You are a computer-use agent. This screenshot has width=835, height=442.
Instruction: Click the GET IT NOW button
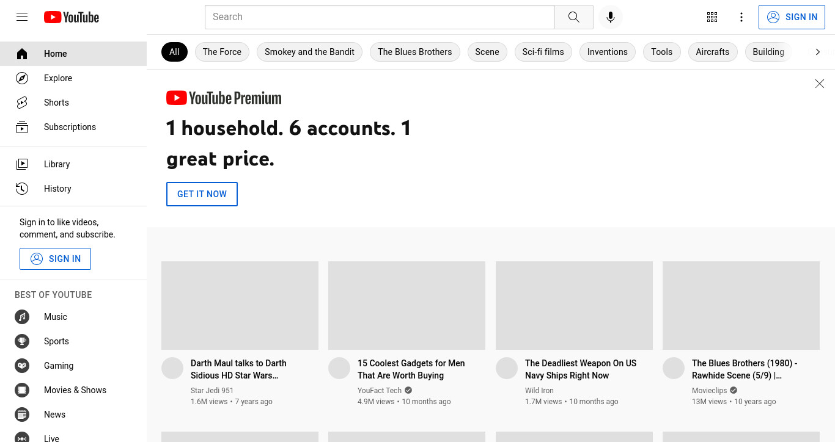coord(202,194)
